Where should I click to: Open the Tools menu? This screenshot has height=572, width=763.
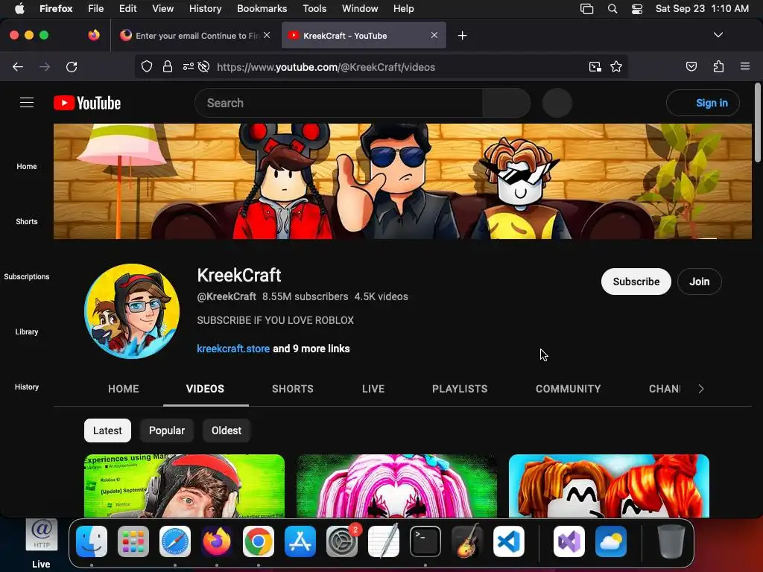tap(314, 8)
